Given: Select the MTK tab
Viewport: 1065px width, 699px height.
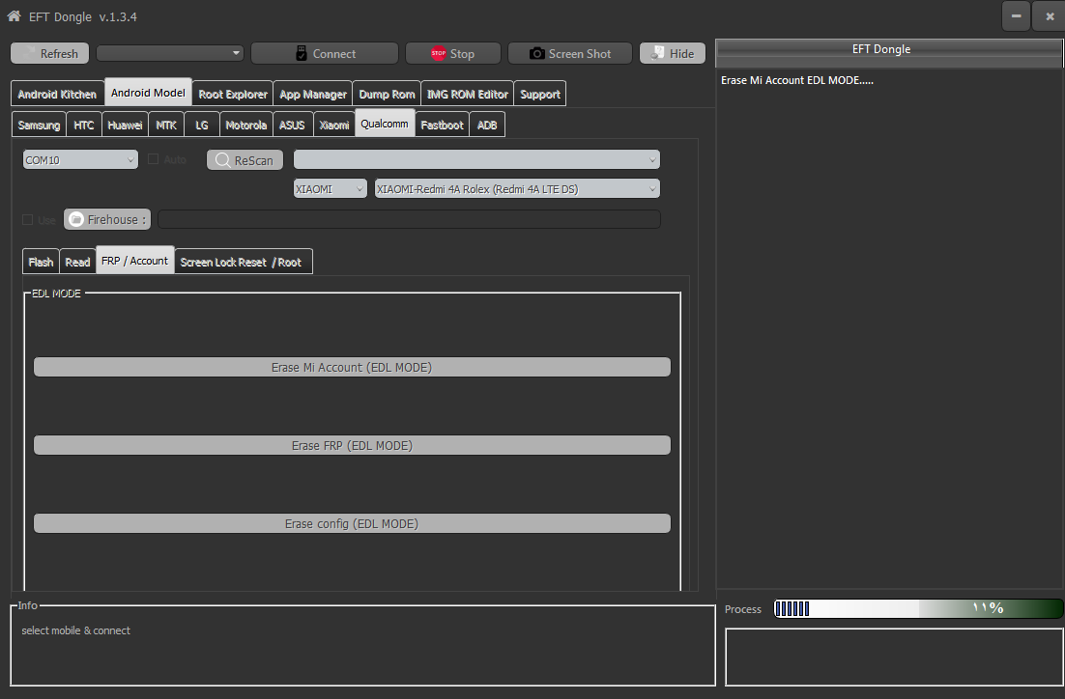Looking at the screenshot, I should (166, 125).
